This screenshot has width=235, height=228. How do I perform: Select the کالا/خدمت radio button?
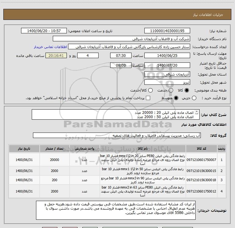pyautogui.click(x=150, y=90)
